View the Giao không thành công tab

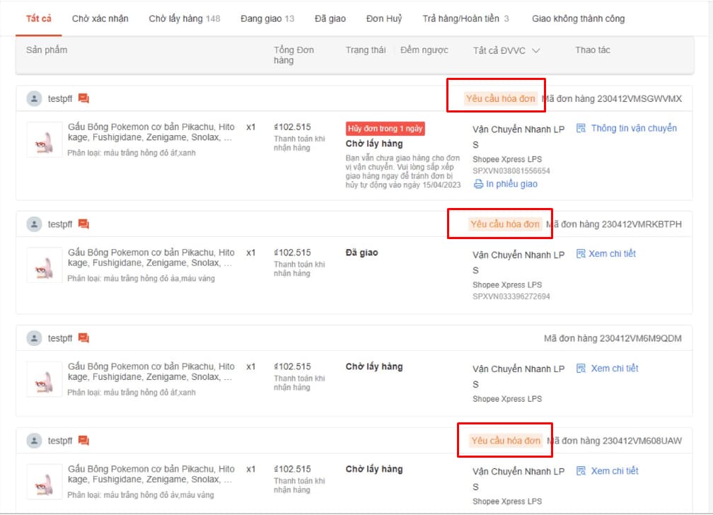click(x=578, y=18)
